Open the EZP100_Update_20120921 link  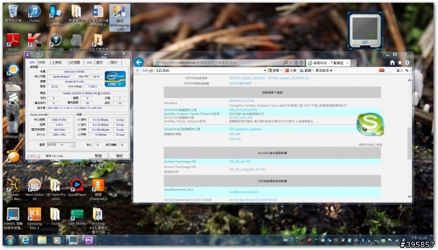pos(247,78)
